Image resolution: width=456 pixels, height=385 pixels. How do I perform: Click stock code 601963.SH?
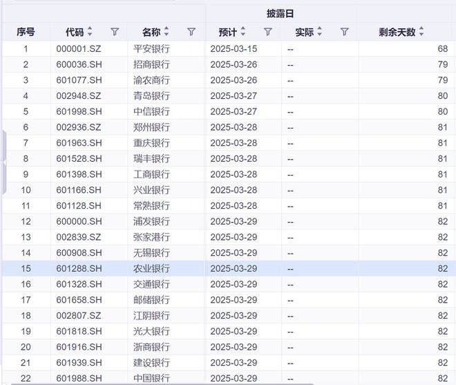79,143
